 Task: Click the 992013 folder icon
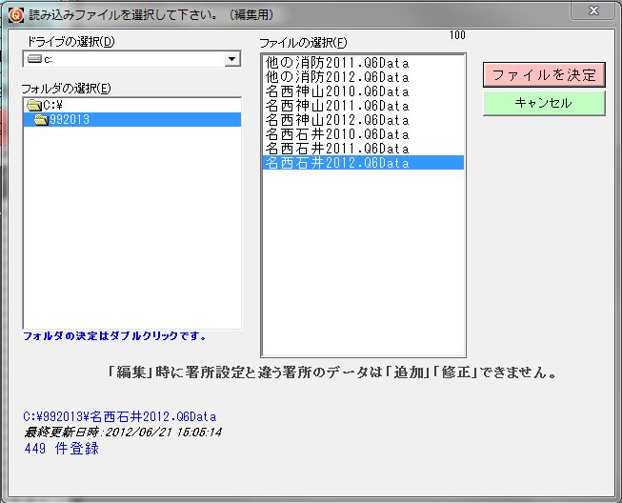(41, 120)
